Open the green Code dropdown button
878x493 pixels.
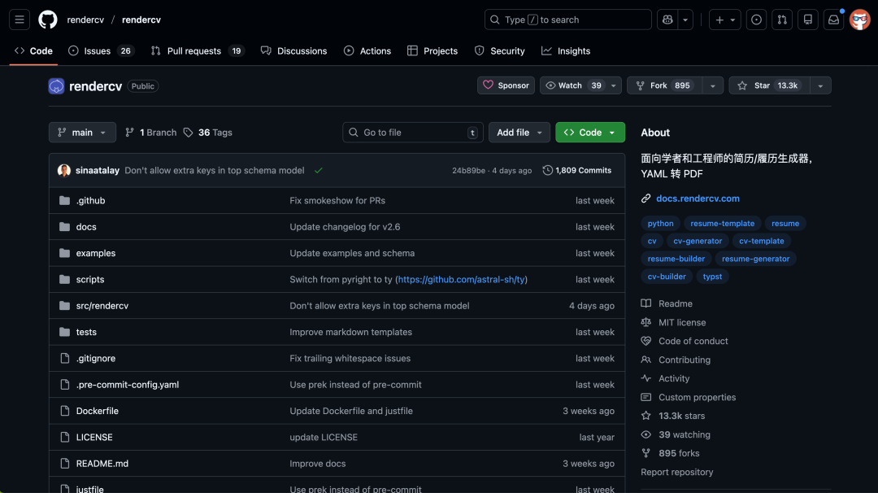[590, 133]
